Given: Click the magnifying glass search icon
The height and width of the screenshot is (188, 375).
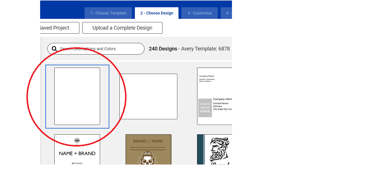Looking at the screenshot, I should click(54, 49).
